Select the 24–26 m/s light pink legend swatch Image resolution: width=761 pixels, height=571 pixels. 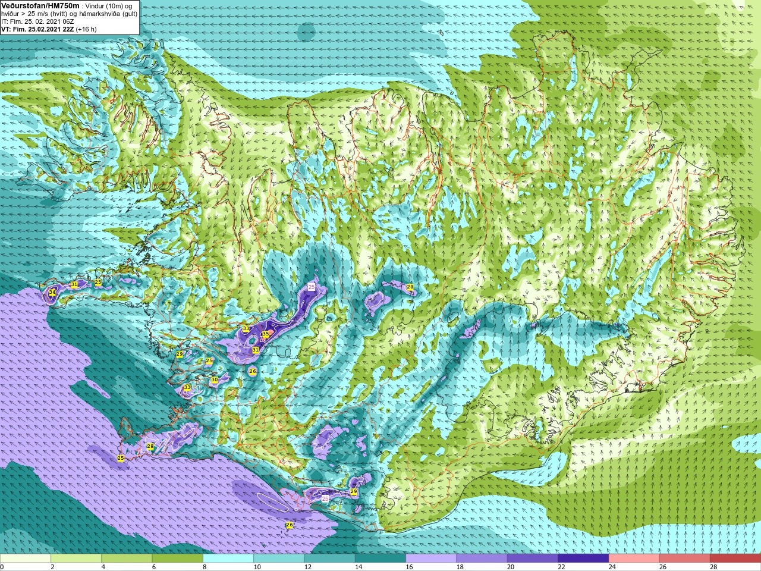pyautogui.click(x=634, y=559)
